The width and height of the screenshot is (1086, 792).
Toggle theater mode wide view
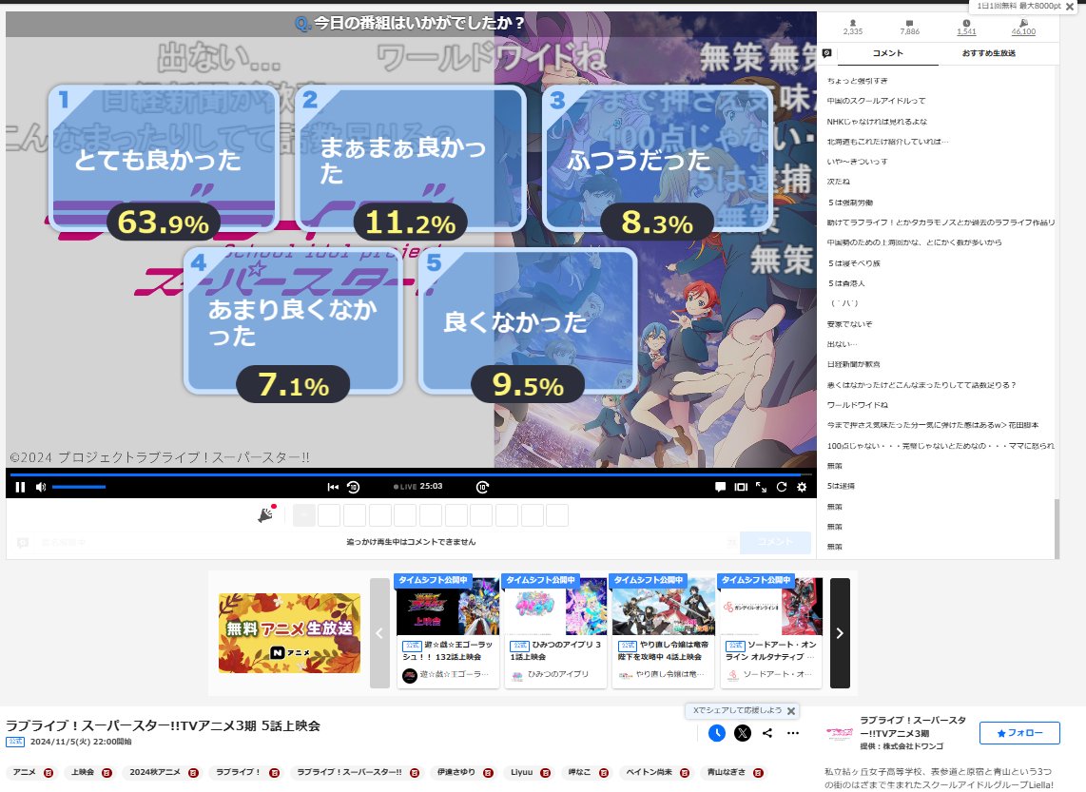point(741,487)
